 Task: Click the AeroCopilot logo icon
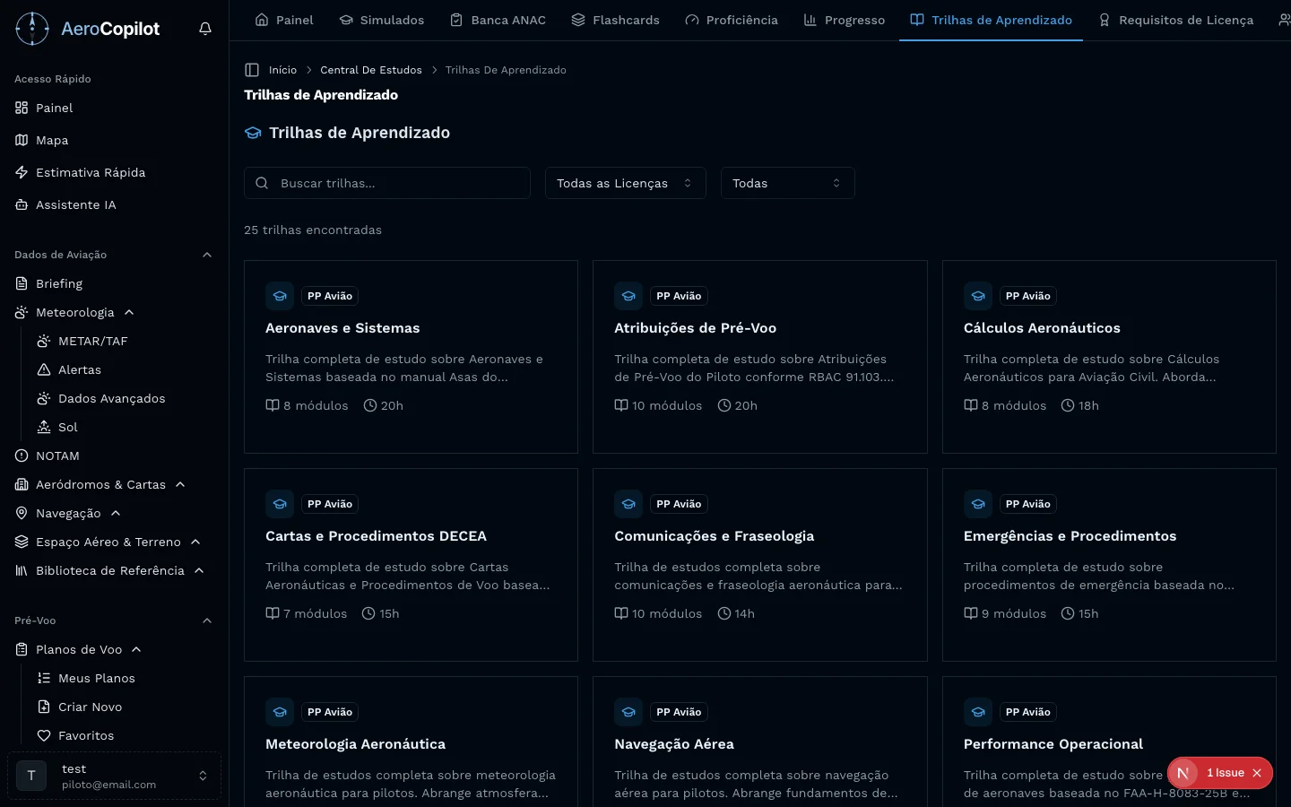32,28
